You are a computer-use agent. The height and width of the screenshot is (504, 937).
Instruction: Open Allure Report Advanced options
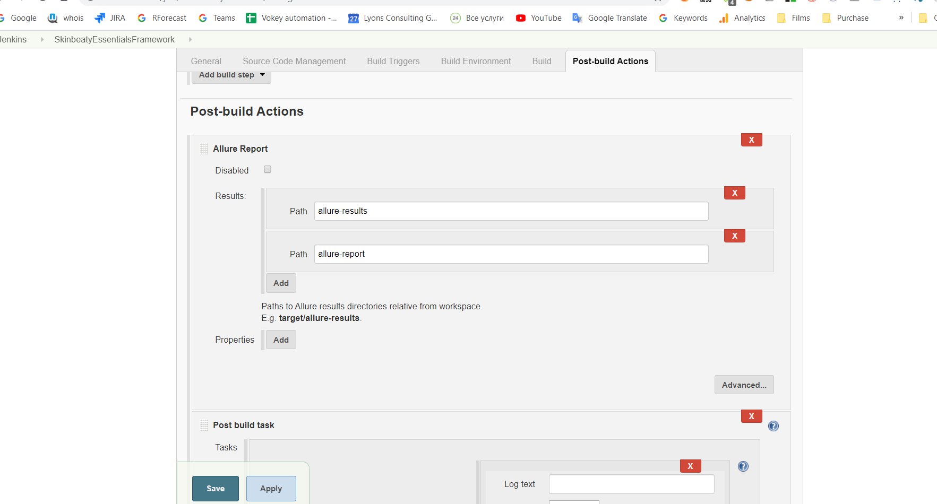coord(744,385)
